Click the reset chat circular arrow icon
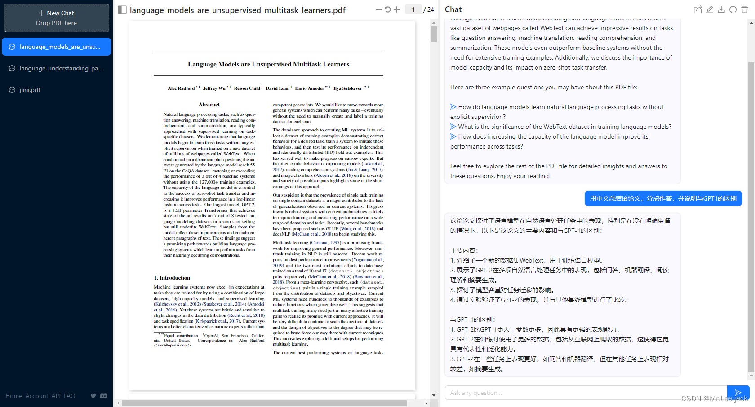Image resolution: width=755 pixels, height=407 pixels. coord(733,9)
